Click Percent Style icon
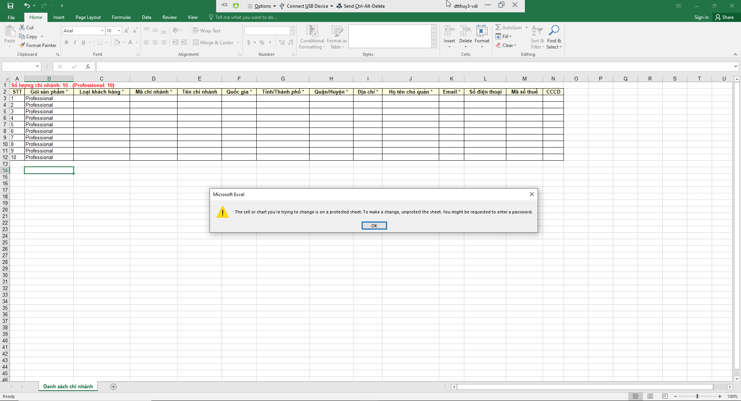Viewport: 741px width, 401px height. [262, 42]
